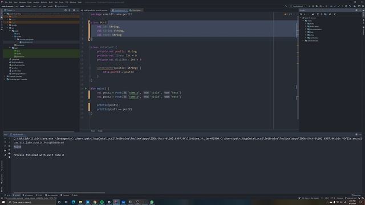Screen dimensions: 365x205
Task: Open the Event Log button in the status bar
Action: coord(356,195)
